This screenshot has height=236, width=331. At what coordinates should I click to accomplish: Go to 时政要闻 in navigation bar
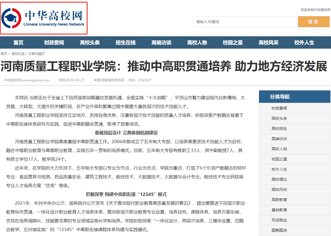pos(54,43)
